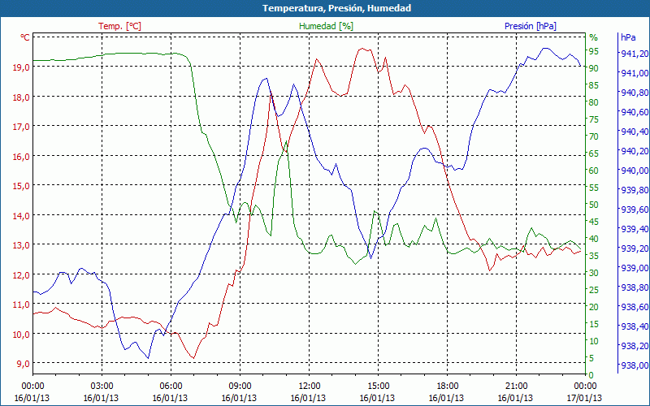Click time label '09:00' on the time axis
The height and width of the screenshot is (406, 650).
click(x=240, y=387)
